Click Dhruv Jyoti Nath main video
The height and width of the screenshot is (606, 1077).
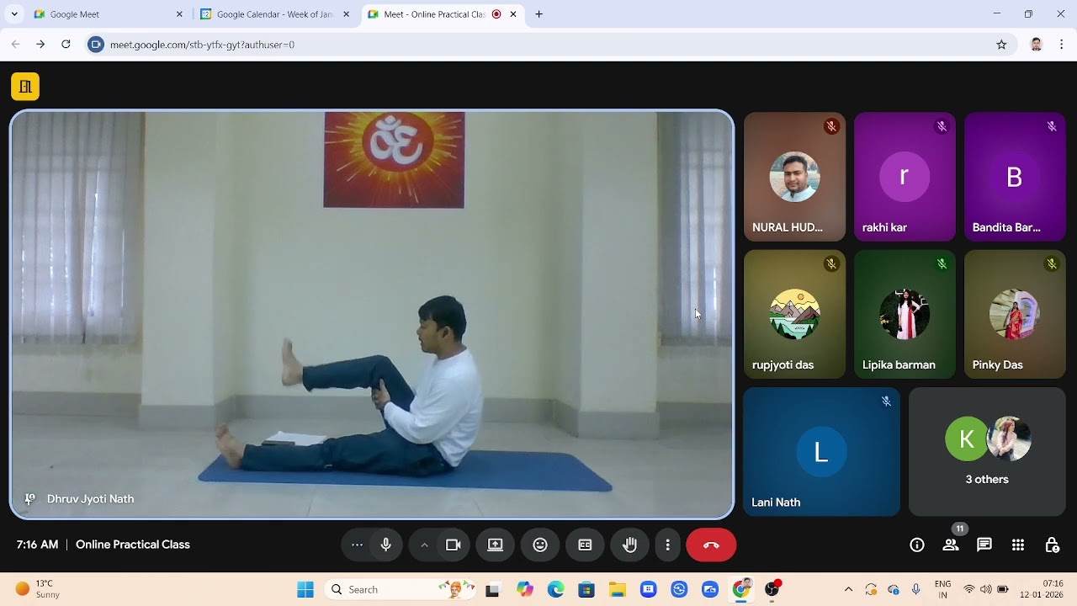pos(372,315)
